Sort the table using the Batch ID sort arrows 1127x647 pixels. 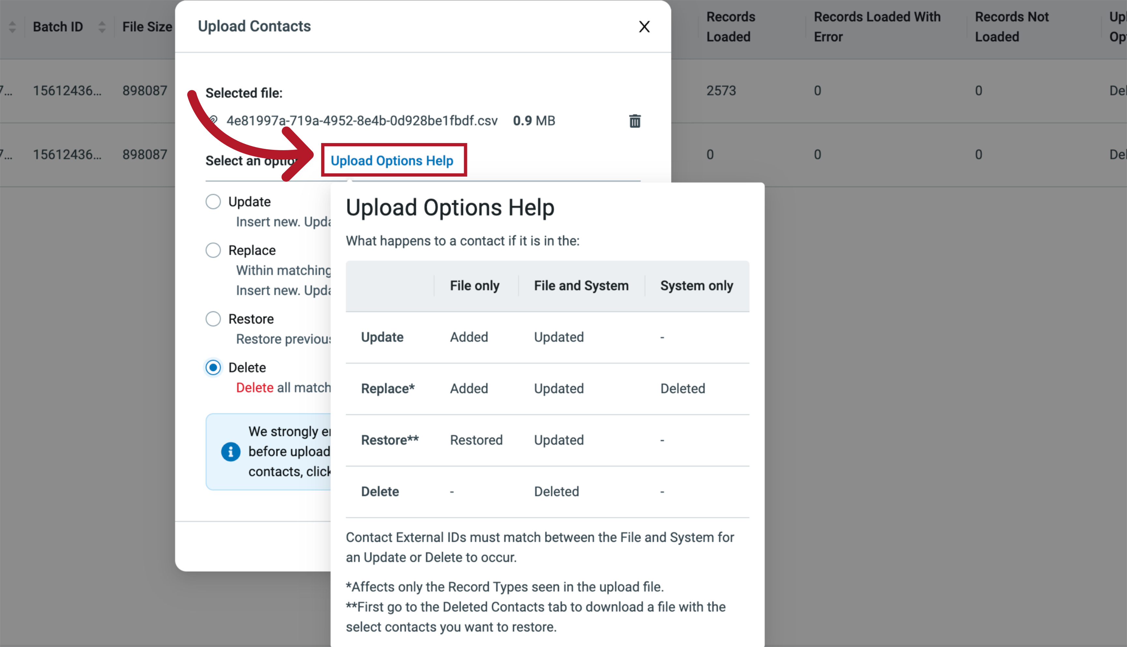[102, 26]
